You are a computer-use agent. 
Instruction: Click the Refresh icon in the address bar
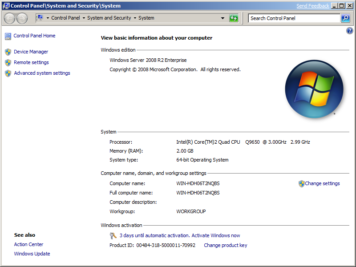point(233,18)
